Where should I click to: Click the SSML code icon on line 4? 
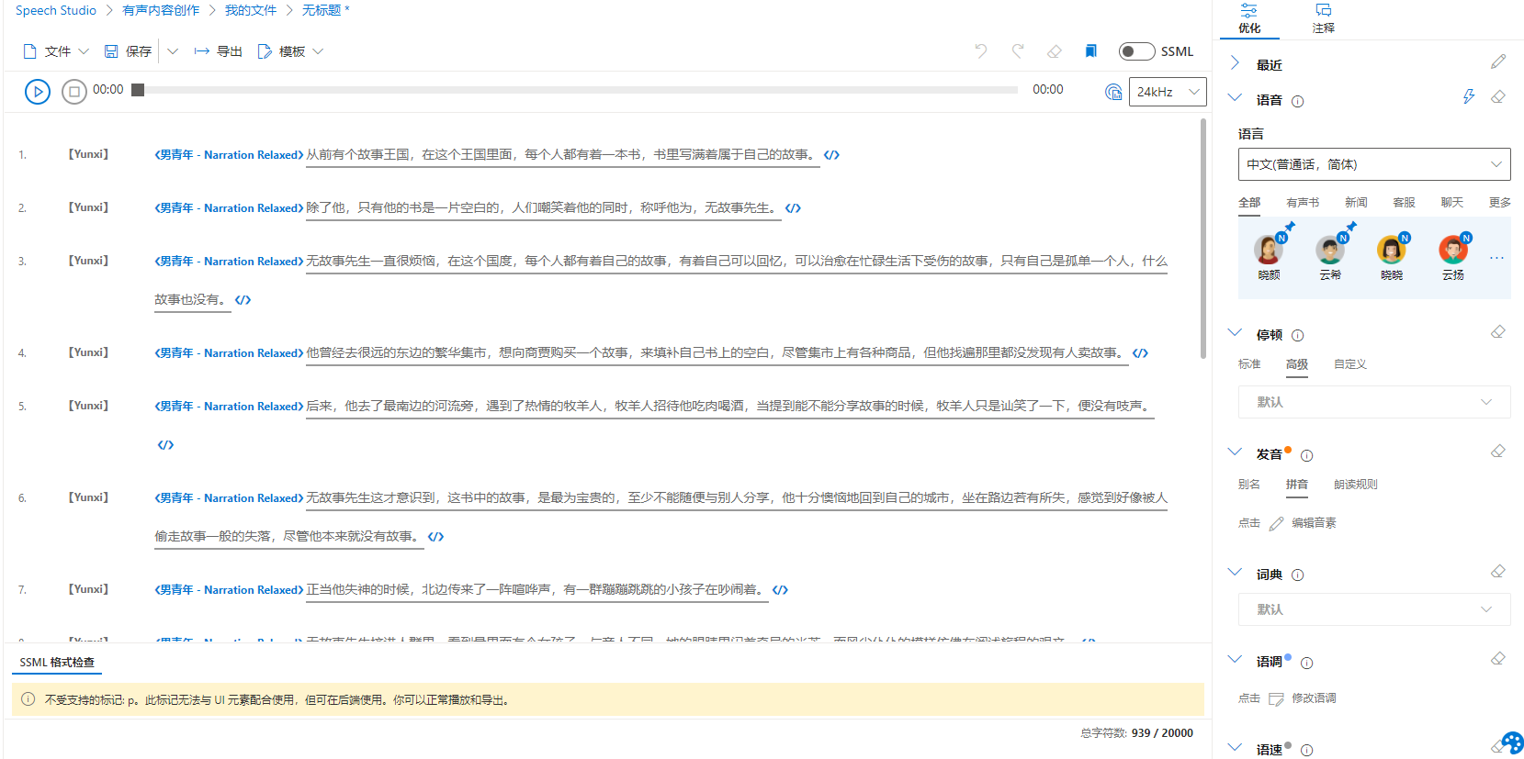point(1141,353)
